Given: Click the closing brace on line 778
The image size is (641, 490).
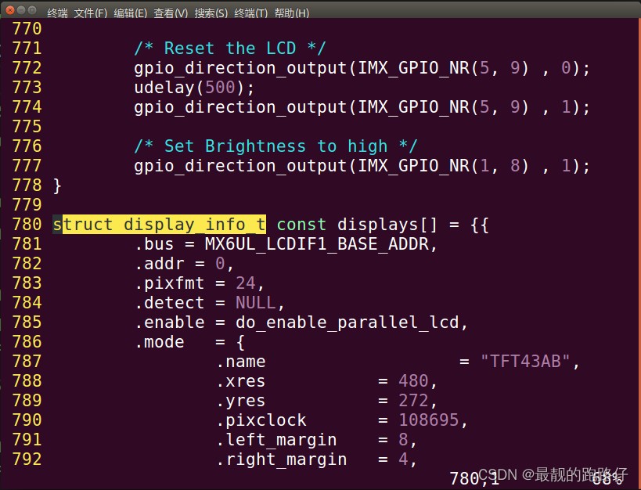Looking at the screenshot, I should click(57, 186).
